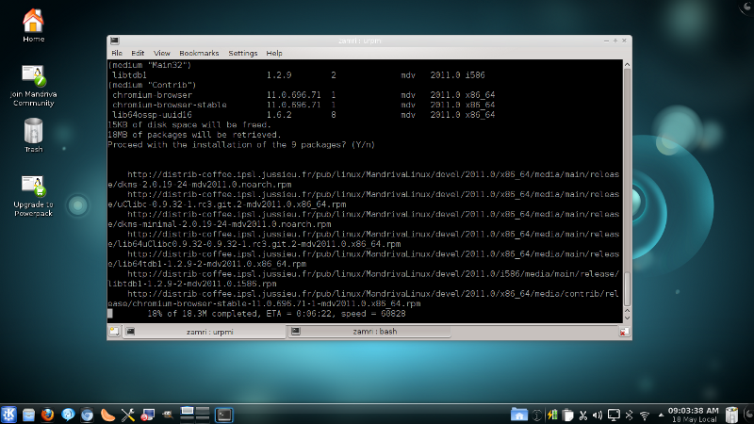Viewport: 754px width, 424px height.
Task: Launch GIMP from the taskbar
Action: point(168,415)
